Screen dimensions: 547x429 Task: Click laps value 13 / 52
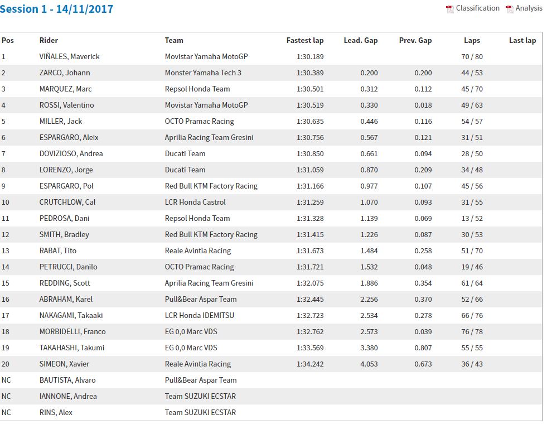click(x=472, y=219)
